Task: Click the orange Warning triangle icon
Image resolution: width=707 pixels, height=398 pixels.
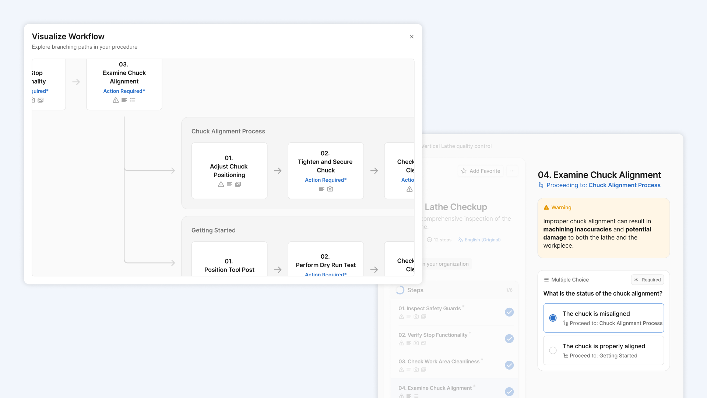Action: pos(546,207)
